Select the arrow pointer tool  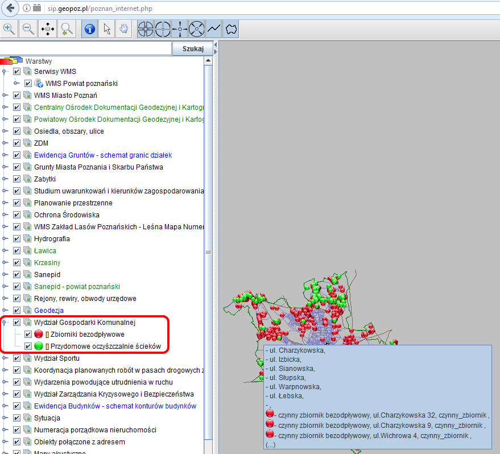click(x=106, y=28)
